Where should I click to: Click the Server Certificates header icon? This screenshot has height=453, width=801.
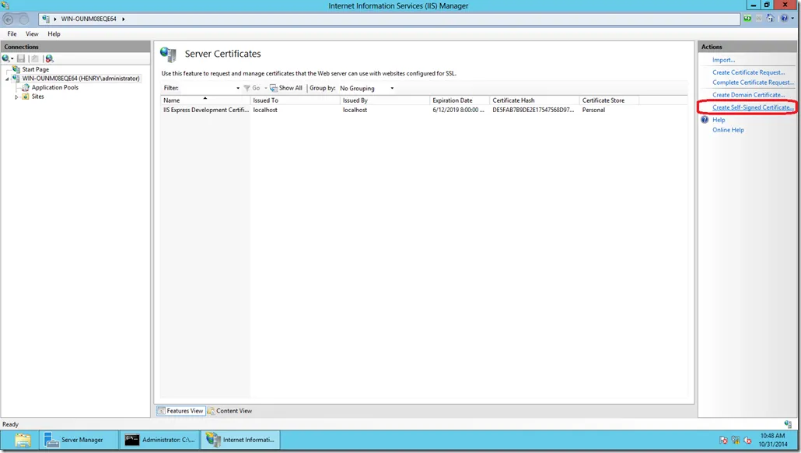(168, 54)
